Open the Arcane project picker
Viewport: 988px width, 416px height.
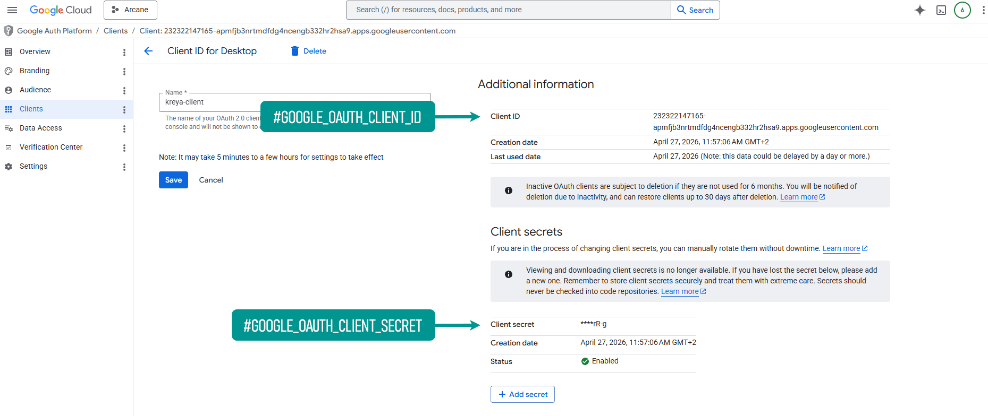point(130,10)
